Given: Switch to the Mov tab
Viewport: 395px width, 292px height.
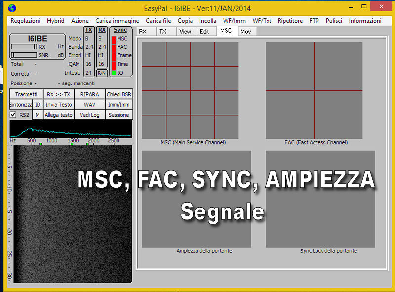Looking at the screenshot, I should coord(247,32).
